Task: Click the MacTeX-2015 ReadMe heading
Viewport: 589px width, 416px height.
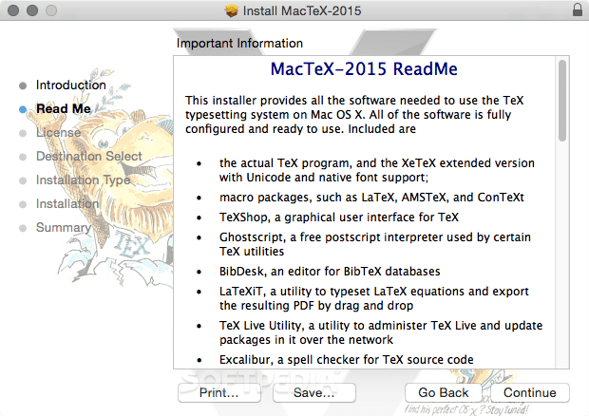Action: 364,68
